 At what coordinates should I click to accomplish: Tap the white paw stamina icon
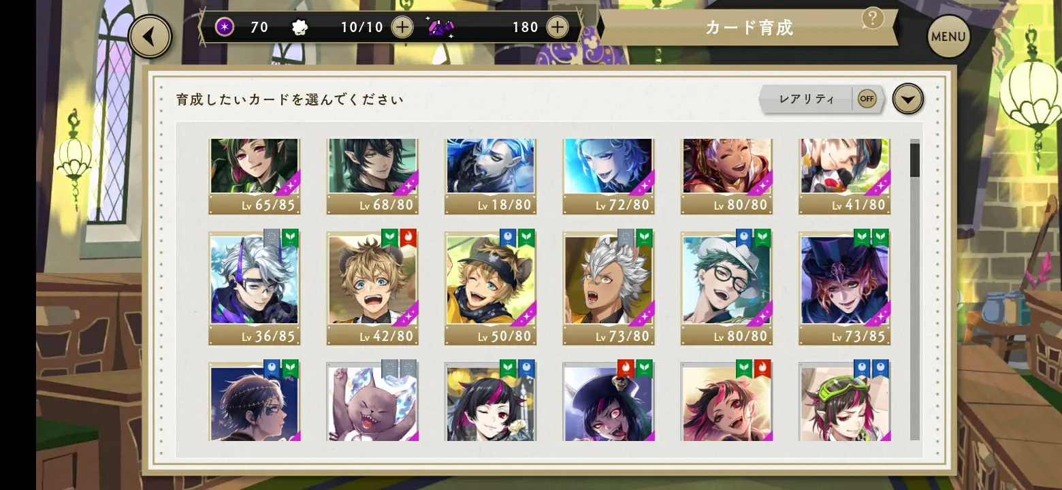(300, 27)
